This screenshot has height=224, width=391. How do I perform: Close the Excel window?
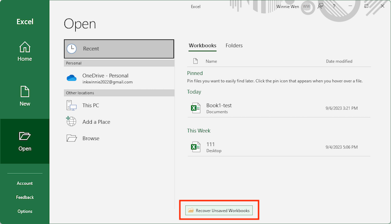click(383, 6)
